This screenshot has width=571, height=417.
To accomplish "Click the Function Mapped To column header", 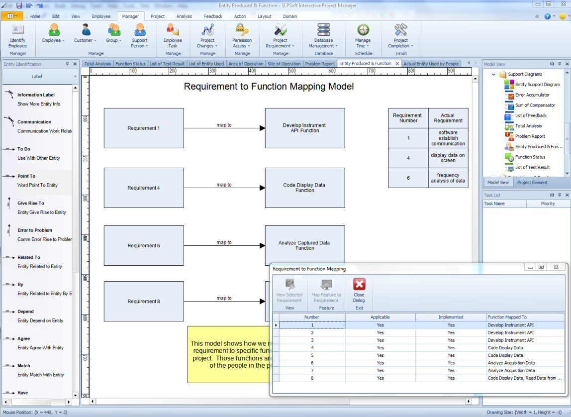I will pos(525,317).
